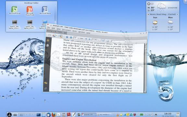Launch Firefox from the panel
The width and height of the screenshot is (187, 117).
(x=54, y=115)
